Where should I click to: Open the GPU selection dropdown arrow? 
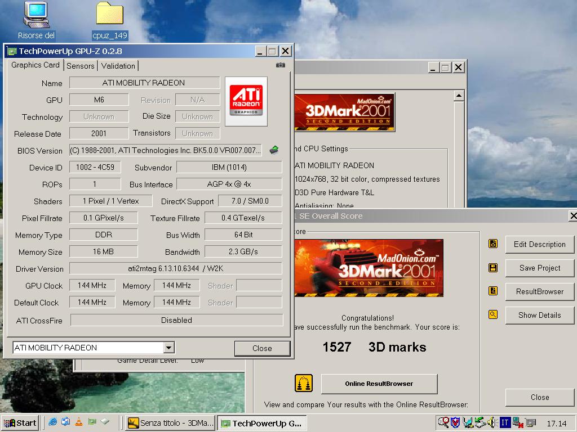(x=169, y=347)
